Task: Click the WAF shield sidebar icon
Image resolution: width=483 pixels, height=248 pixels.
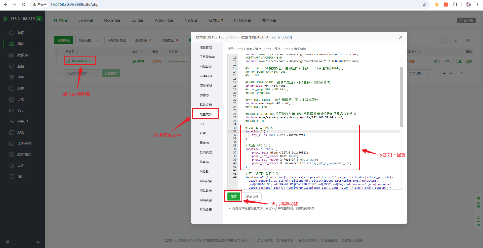Action: [12, 77]
